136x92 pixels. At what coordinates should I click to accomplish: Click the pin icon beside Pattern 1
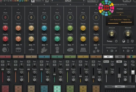pyautogui.click(x=47, y=1)
